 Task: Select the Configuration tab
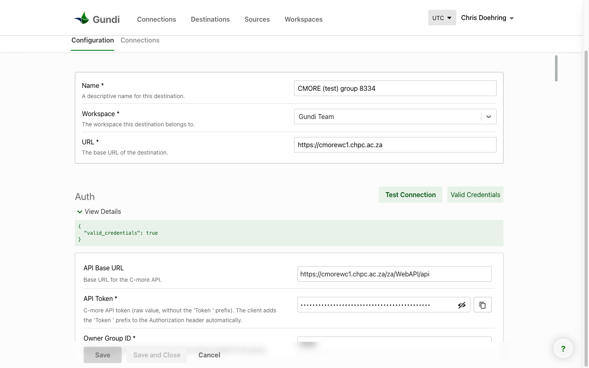pos(93,40)
